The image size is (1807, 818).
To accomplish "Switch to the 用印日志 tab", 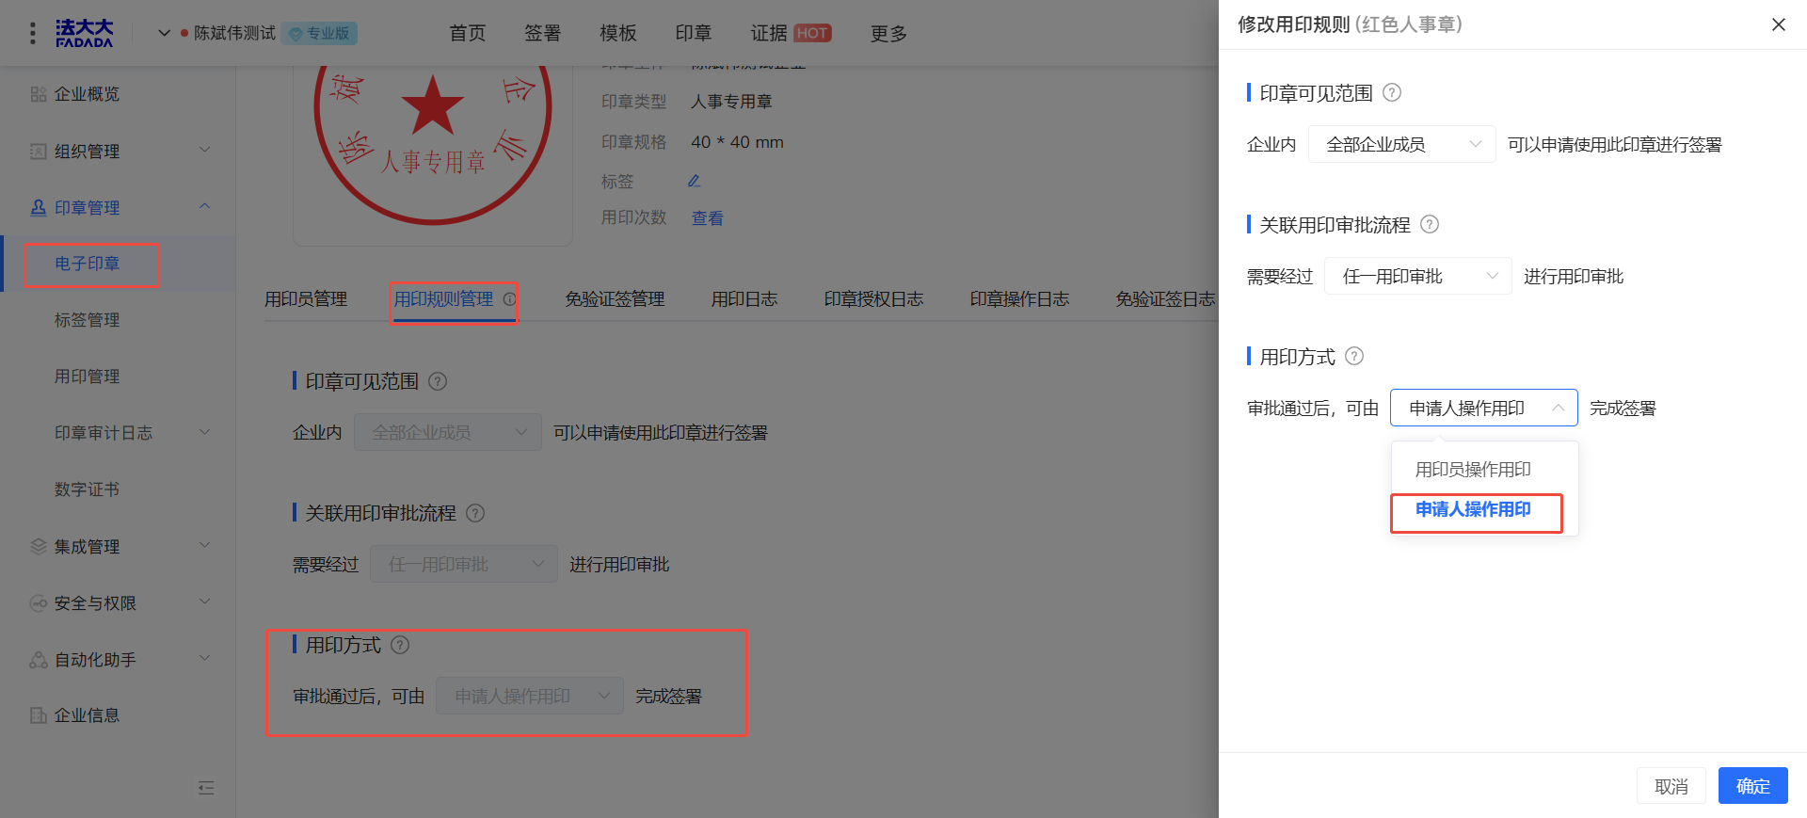I will pyautogui.click(x=744, y=299).
